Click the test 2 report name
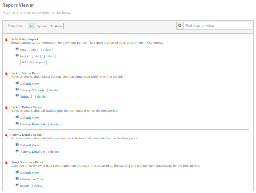This screenshot has width=256, height=193. pos(24,56)
